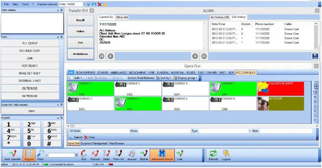The height and width of the screenshot is (168, 322).
Task: Click the Release call icon
Action: click(95, 155)
